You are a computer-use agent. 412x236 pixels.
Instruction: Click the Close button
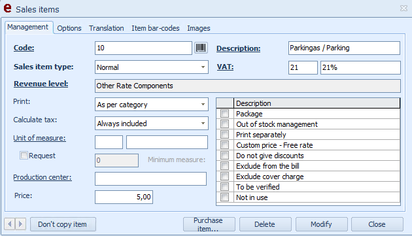(377, 224)
